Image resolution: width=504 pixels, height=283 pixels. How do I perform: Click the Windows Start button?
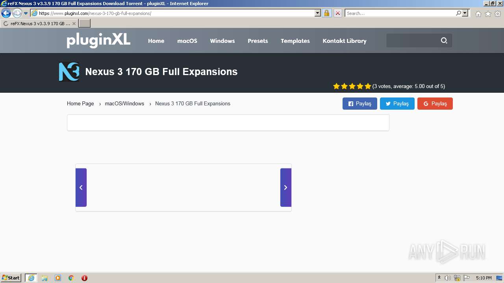point(11,278)
